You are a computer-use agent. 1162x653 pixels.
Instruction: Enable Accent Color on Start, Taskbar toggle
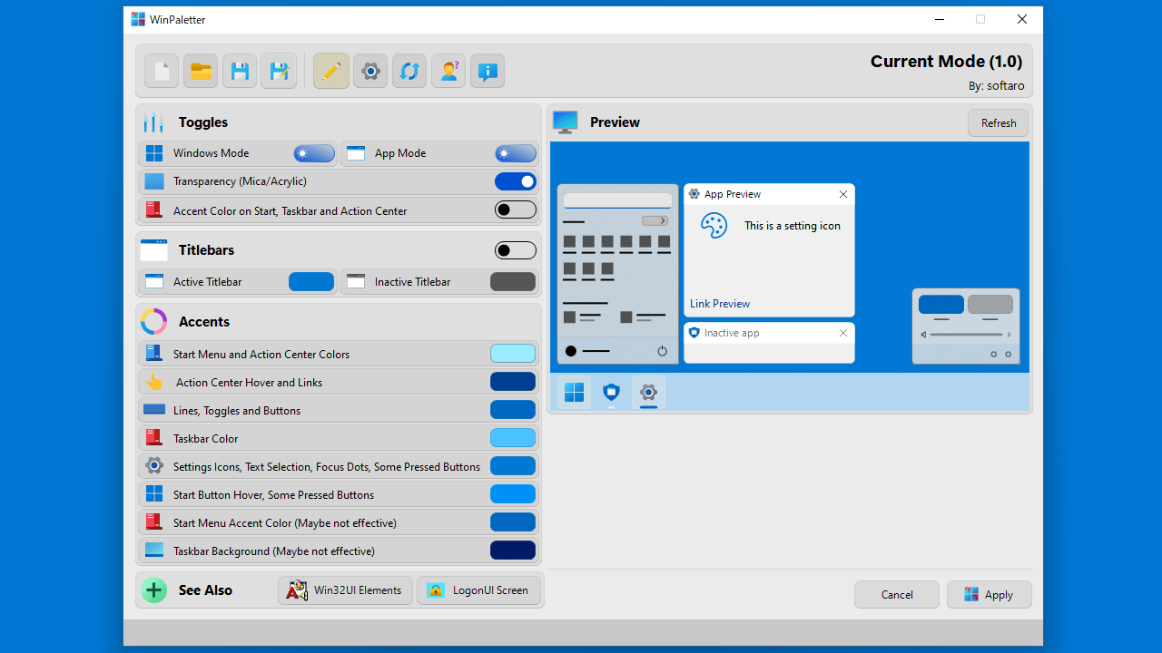pos(516,210)
